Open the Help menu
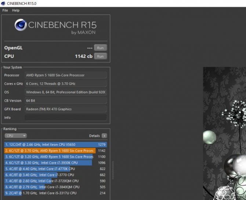246x200 pixels. (x=16, y=10)
